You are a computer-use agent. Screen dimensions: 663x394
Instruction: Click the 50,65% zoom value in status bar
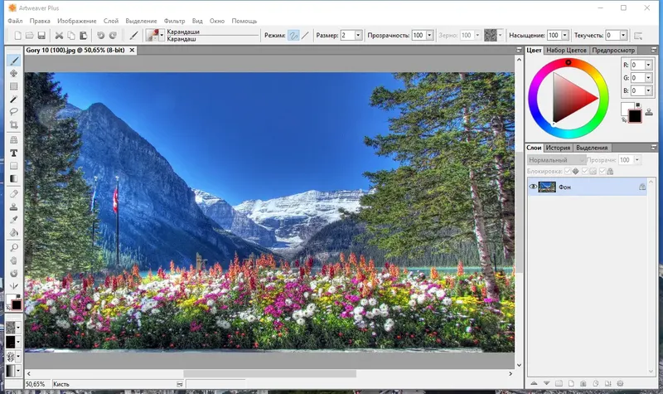[x=35, y=384]
